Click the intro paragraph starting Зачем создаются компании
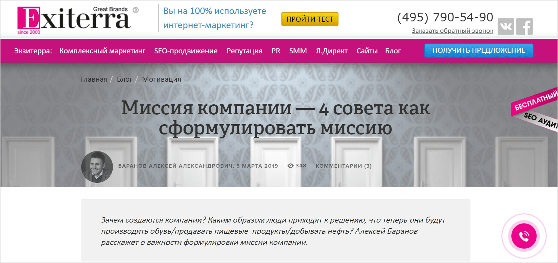 pyautogui.click(x=273, y=231)
